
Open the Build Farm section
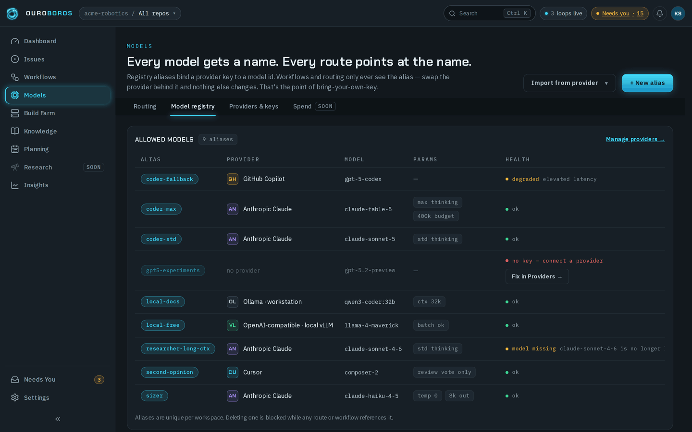coord(58,113)
